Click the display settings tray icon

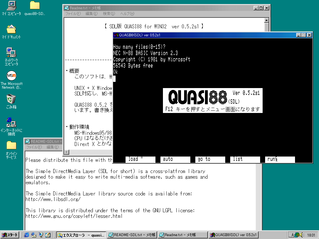point(297,235)
